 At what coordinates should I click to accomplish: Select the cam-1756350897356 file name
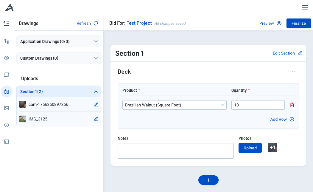pos(48,104)
